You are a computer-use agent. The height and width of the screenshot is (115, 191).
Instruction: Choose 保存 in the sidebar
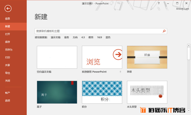point(8,42)
